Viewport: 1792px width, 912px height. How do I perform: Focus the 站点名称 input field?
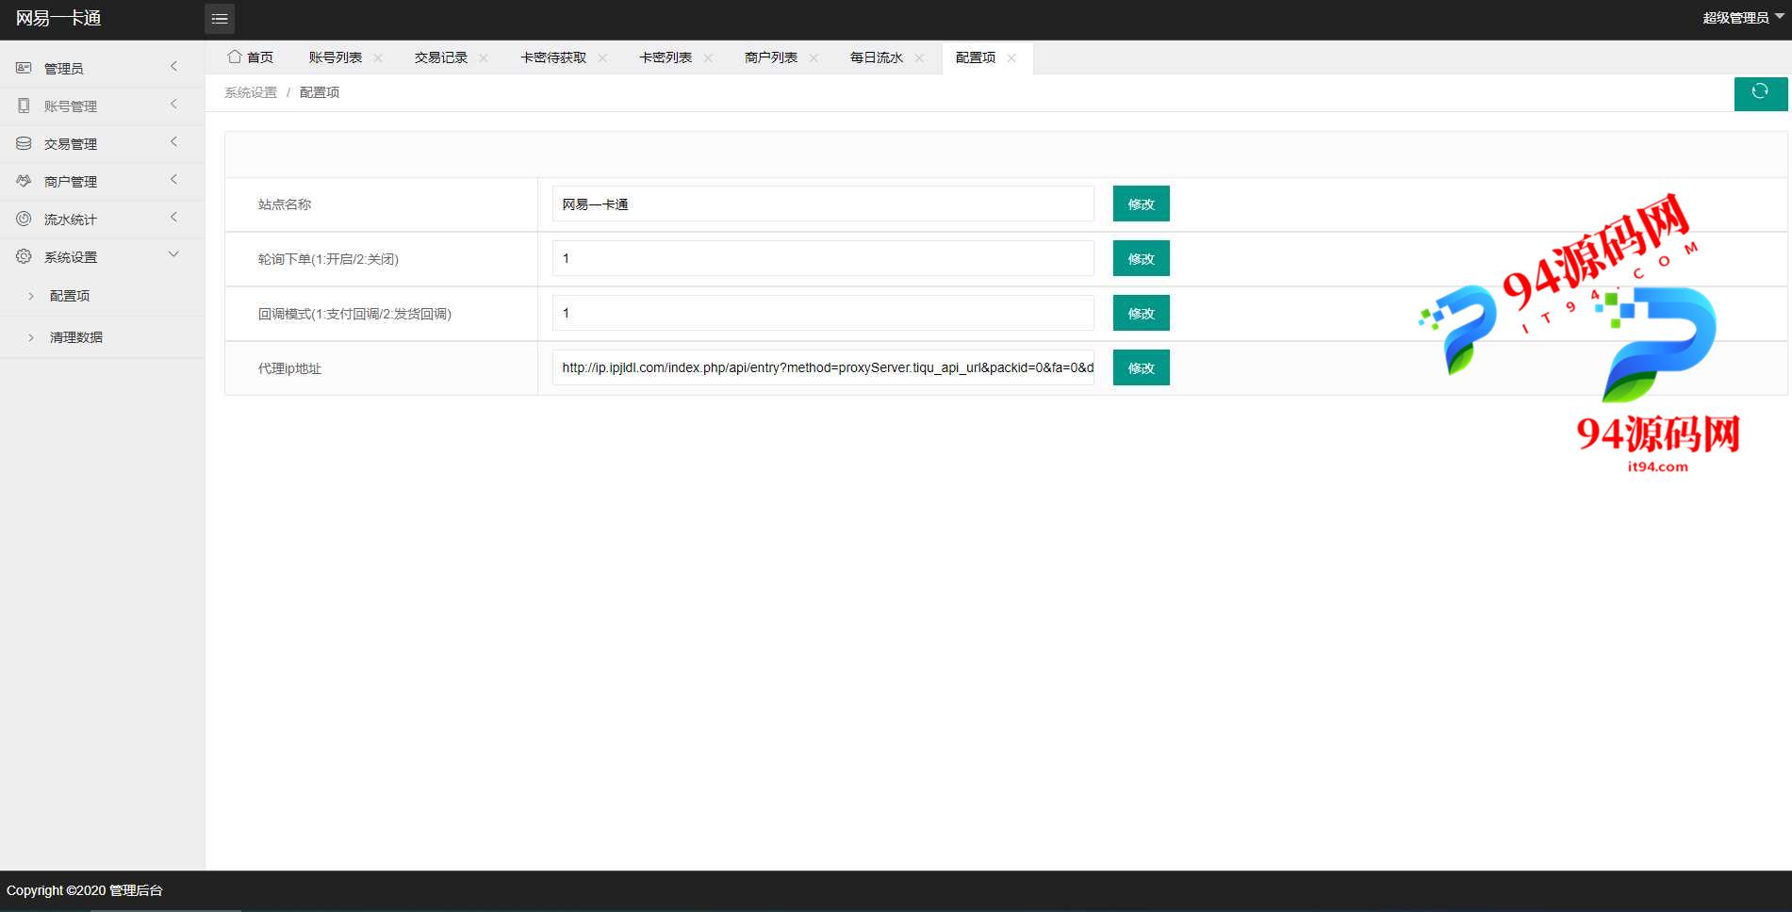coord(823,204)
